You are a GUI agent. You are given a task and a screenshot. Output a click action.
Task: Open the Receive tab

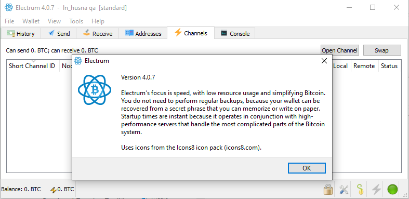coord(98,34)
